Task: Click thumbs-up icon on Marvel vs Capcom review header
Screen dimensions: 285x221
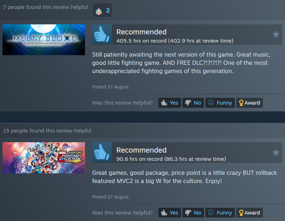Action: tap(102, 152)
